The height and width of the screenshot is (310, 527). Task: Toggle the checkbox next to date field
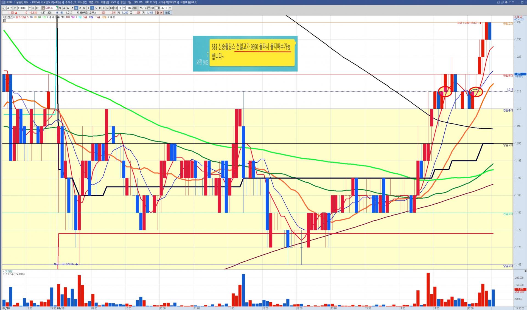click(x=156, y=8)
